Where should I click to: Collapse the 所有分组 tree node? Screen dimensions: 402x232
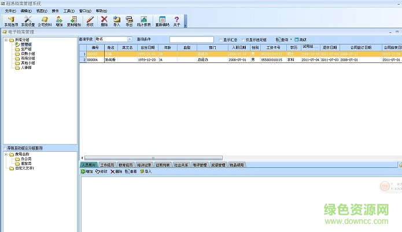[6, 40]
